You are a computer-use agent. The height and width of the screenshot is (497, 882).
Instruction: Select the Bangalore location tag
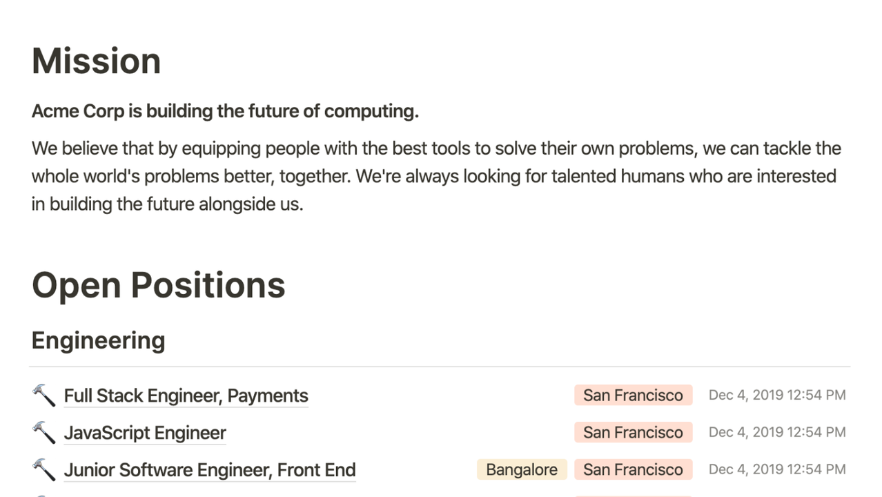pyautogui.click(x=521, y=470)
